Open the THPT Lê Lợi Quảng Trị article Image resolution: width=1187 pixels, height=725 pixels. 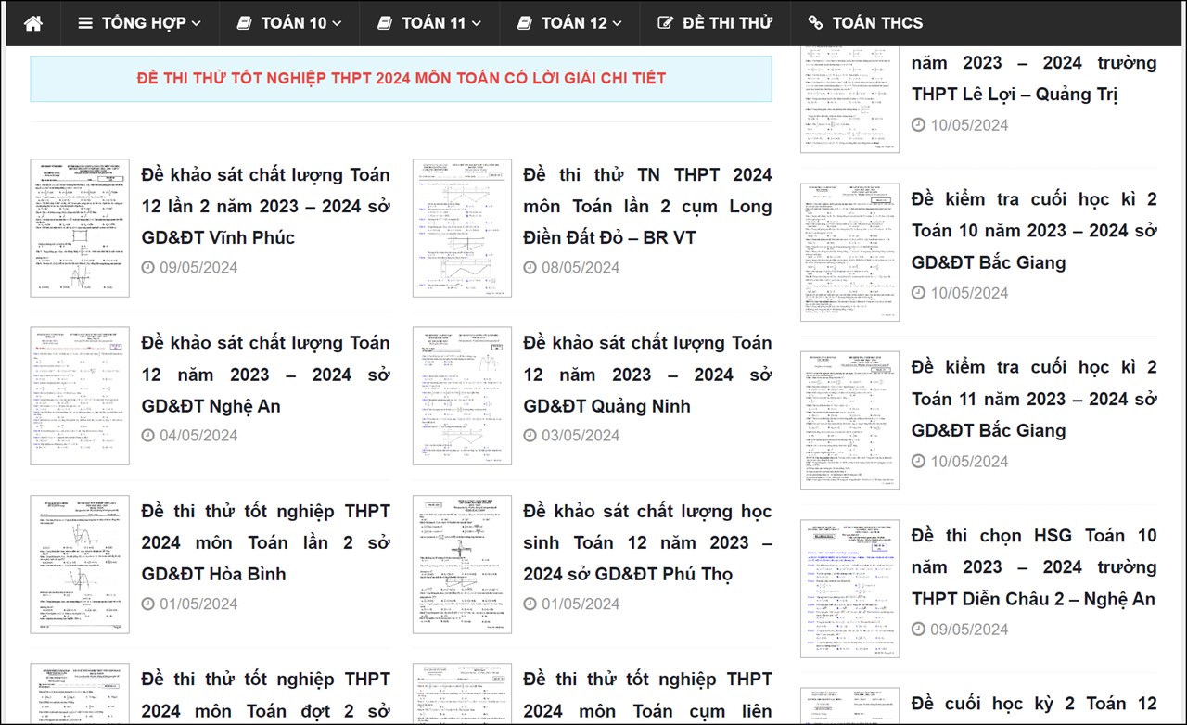point(1034,78)
